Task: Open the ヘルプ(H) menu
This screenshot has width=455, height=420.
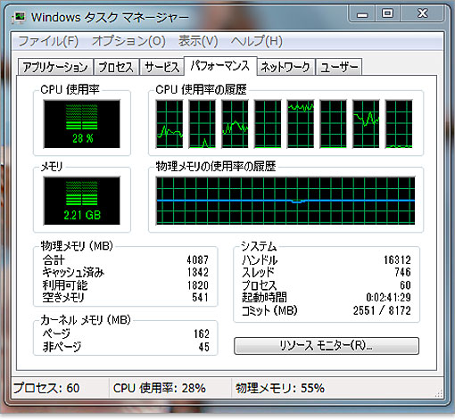Action: click(x=256, y=41)
